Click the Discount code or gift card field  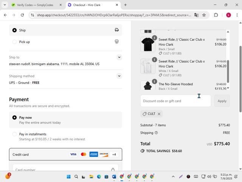(175, 101)
